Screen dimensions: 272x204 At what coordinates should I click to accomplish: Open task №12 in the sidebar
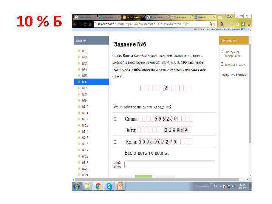click(85, 119)
